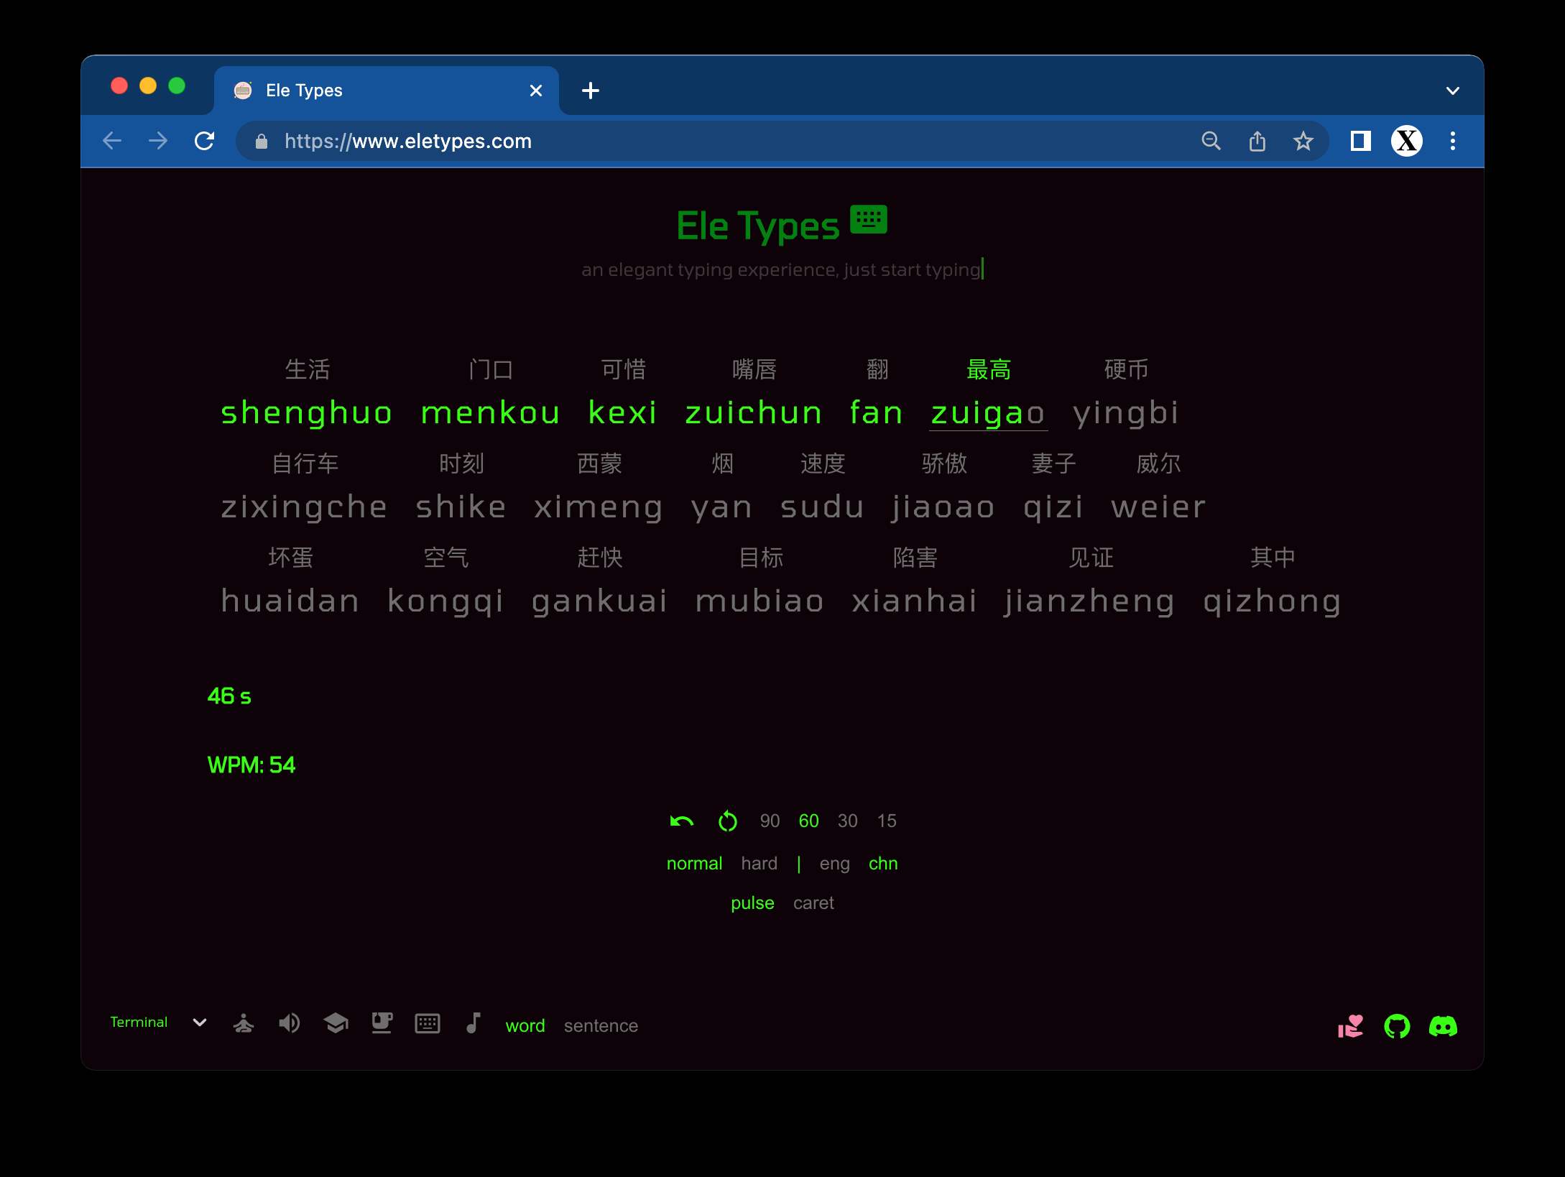Expand the theme selector chevron

(x=200, y=1023)
